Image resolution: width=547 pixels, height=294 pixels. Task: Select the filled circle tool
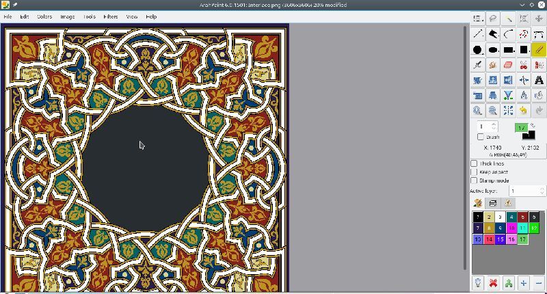coord(477,49)
